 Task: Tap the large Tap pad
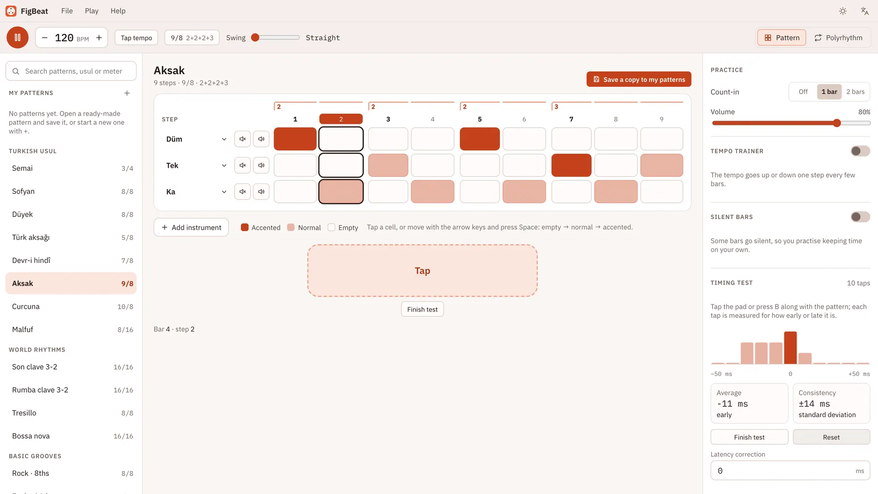point(422,271)
